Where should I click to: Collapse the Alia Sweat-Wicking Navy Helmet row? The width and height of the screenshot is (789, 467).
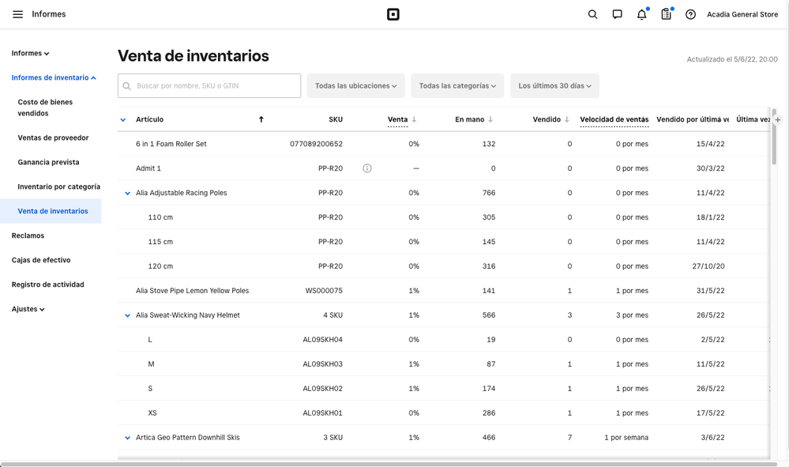127,315
